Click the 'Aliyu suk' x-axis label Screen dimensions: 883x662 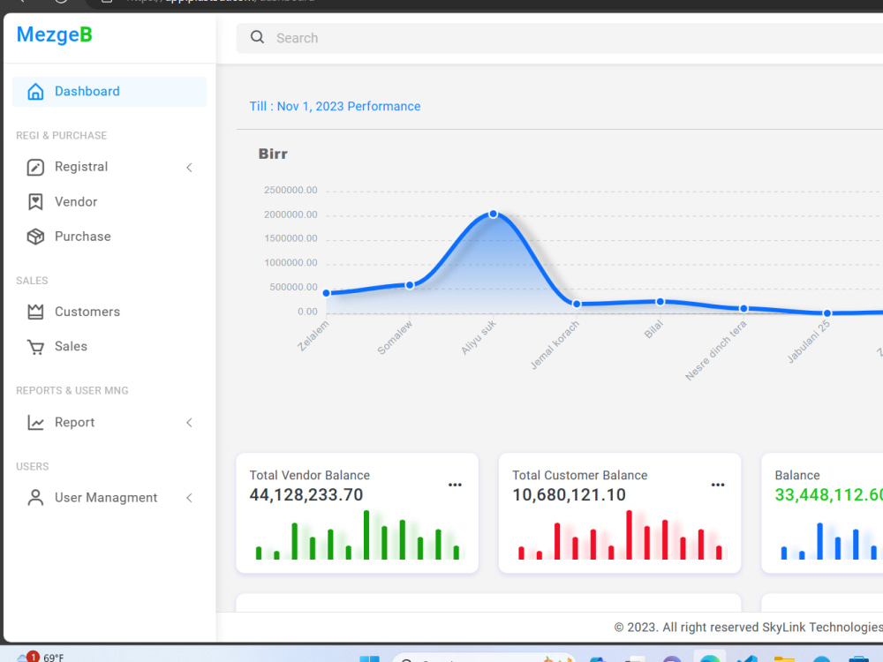tap(479, 337)
